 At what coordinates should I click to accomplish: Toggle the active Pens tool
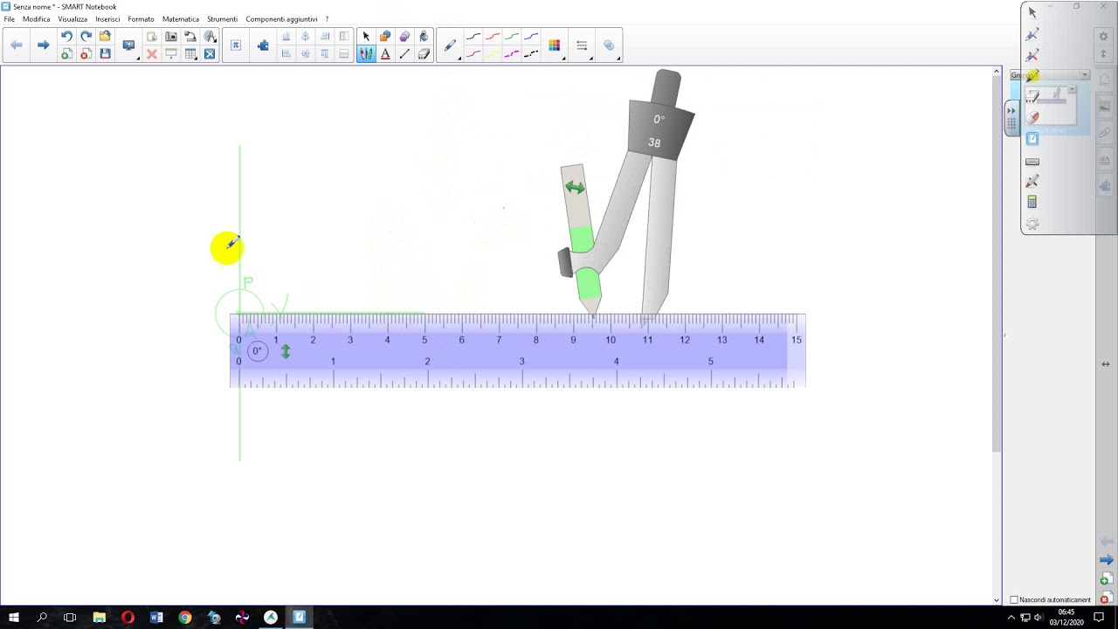(366, 54)
